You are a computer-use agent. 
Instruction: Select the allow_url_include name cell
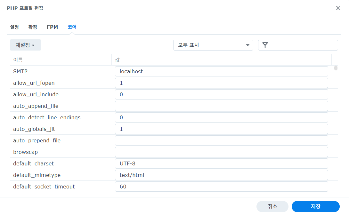[x=61, y=94]
